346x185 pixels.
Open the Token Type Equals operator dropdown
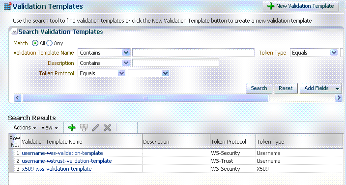coord(314,53)
